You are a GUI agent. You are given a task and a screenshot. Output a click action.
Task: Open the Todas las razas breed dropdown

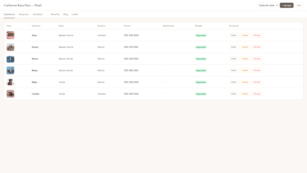(x=268, y=5)
